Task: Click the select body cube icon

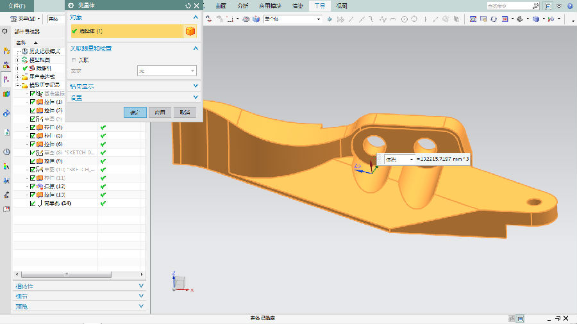Action: coord(190,31)
